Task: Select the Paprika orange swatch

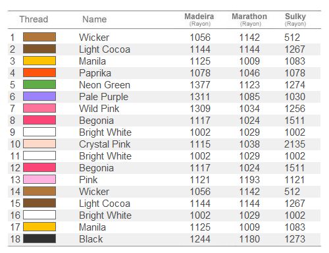Action: [x=39, y=72]
